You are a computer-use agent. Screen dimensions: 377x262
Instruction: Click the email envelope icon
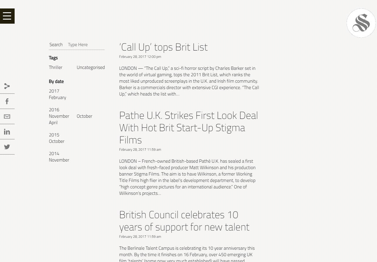(7, 117)
